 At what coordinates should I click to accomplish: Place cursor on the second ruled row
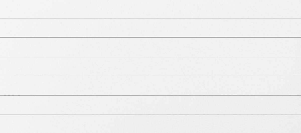[150, 28]
